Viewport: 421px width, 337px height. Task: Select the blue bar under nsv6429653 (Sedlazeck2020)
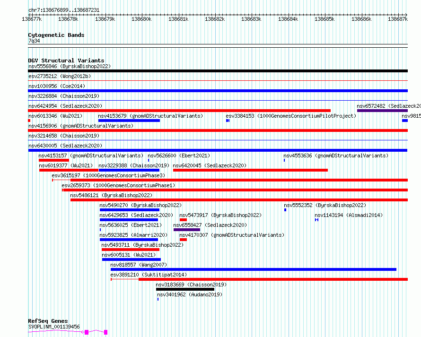point(129,220)
